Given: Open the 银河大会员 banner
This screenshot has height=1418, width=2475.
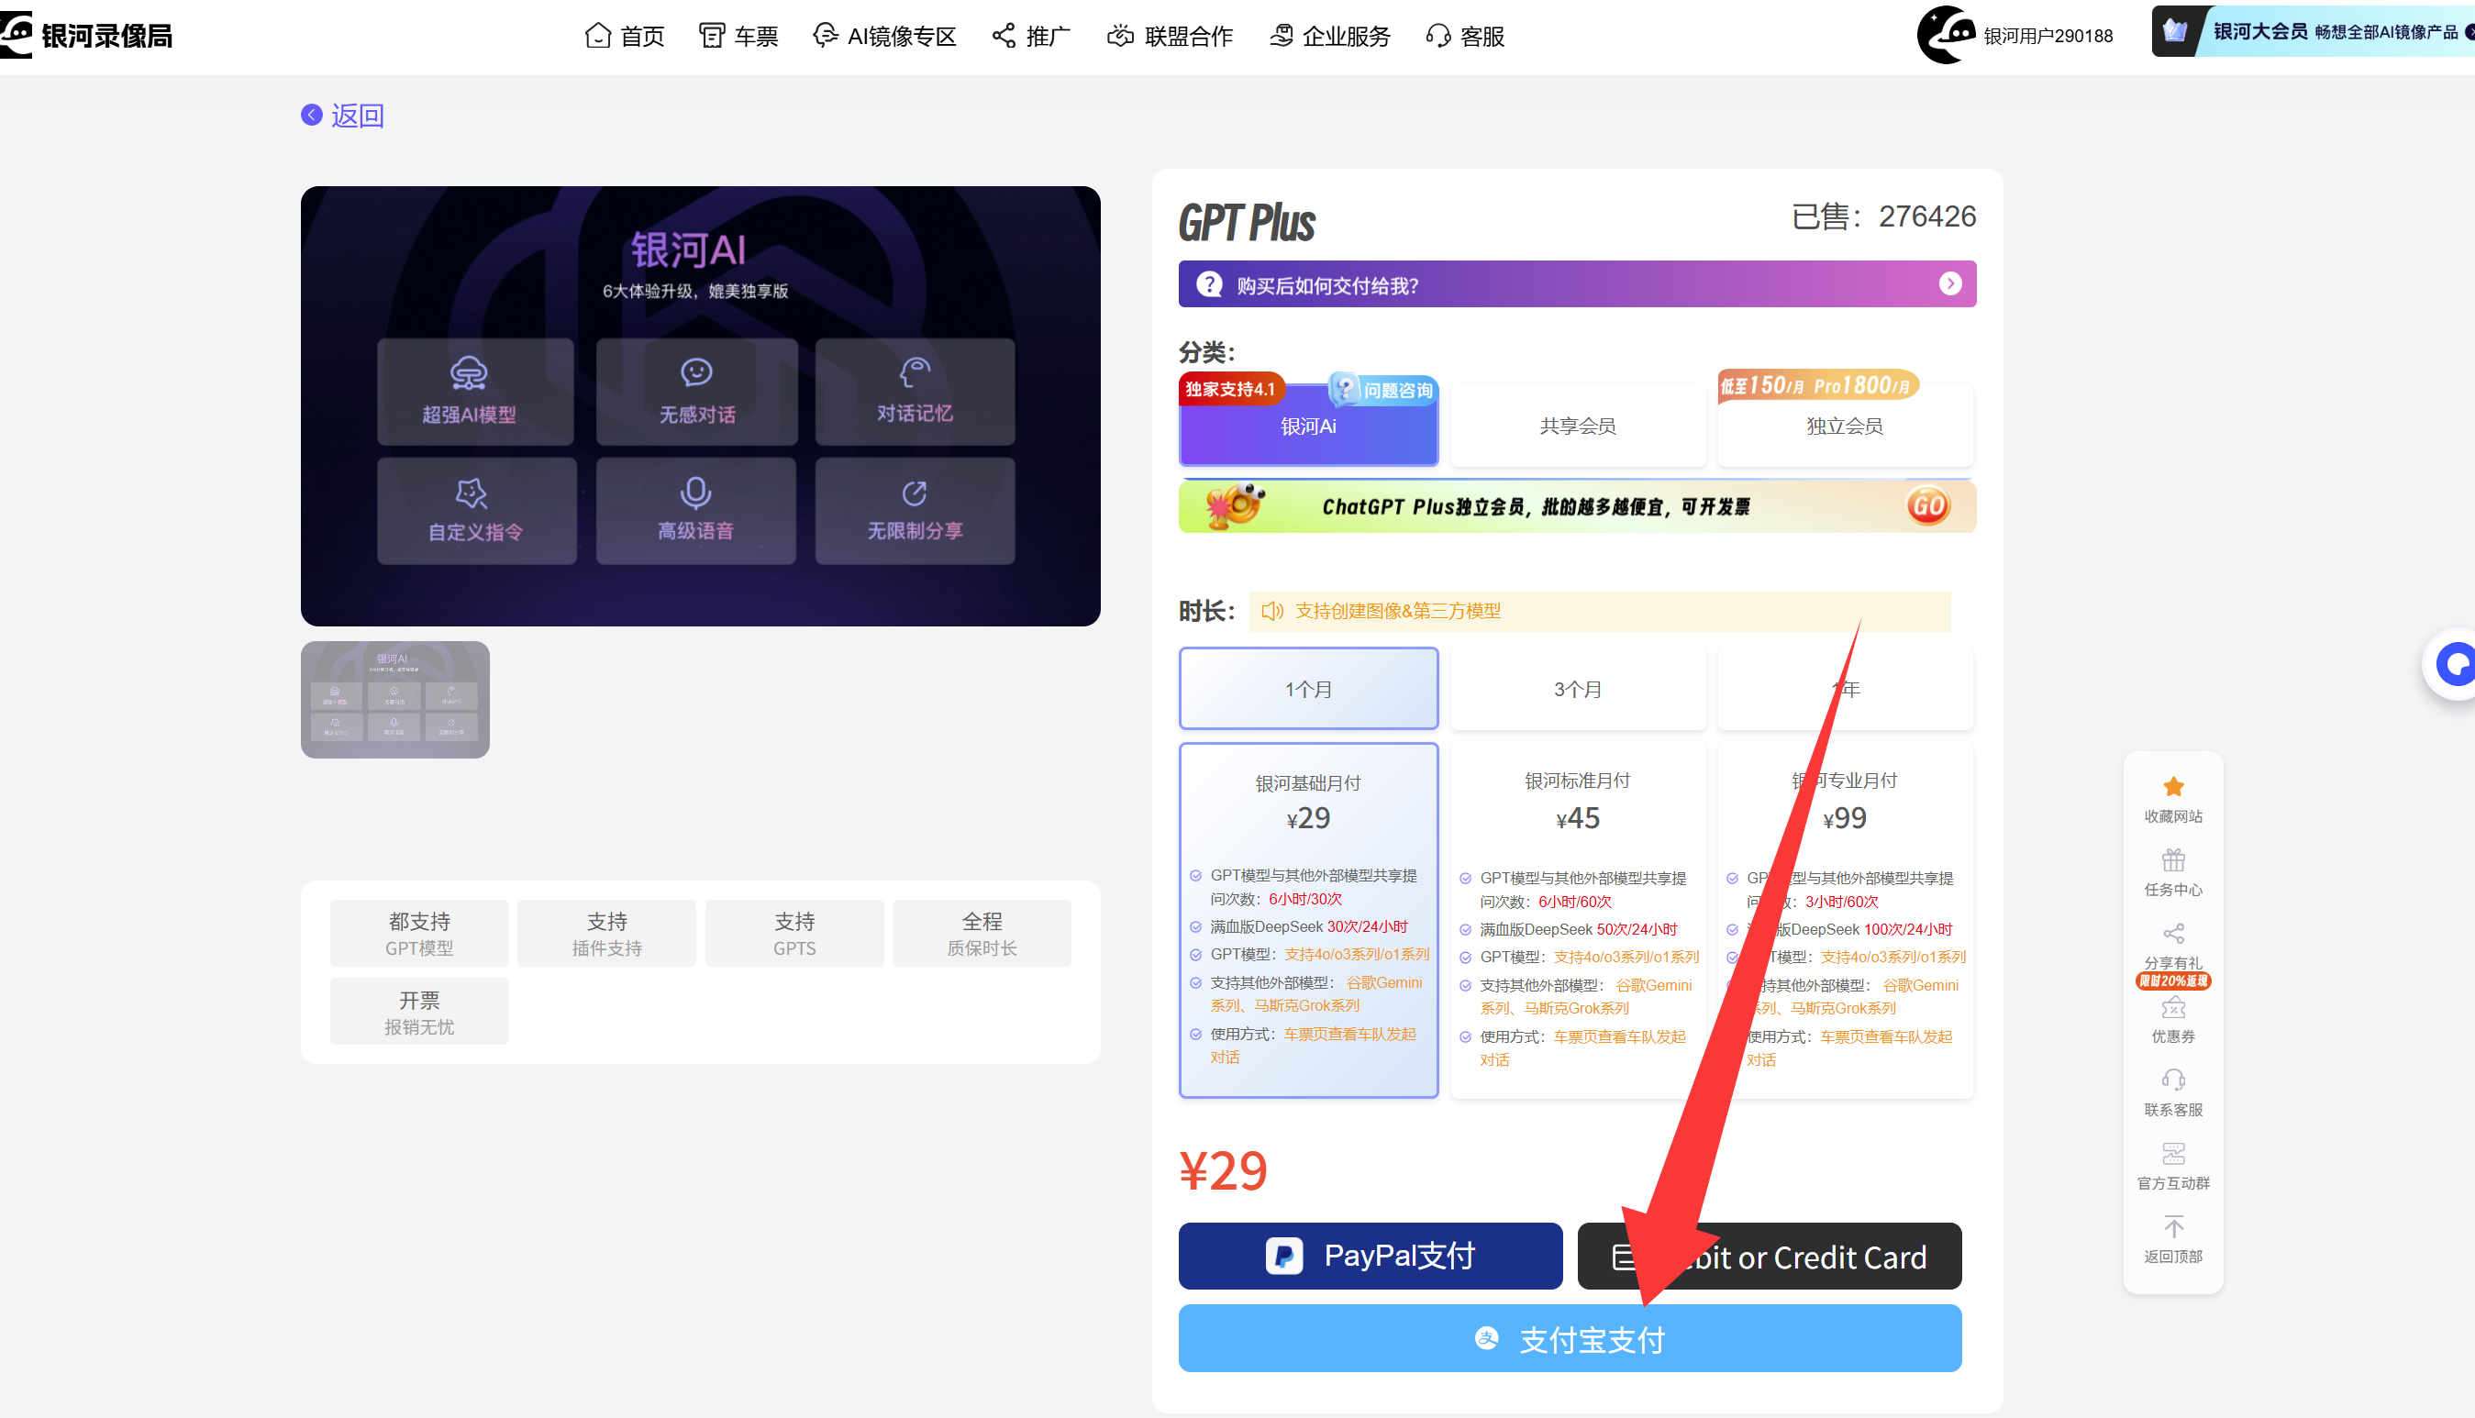Looking at the screenshot, I should point(2313,31).
